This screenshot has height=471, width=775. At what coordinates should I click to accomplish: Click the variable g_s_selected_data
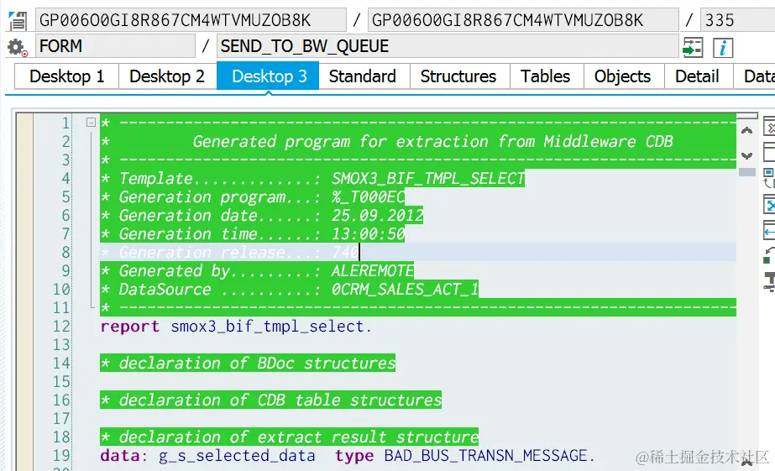click(x=237, y=455)
